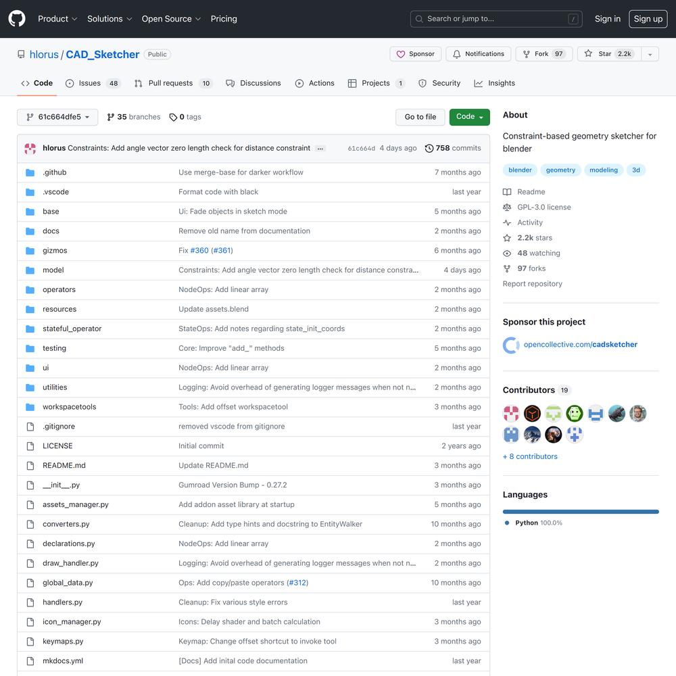Click the GitHub logo icon
This screenshot has height=676, width=676.
pos(17,19)
